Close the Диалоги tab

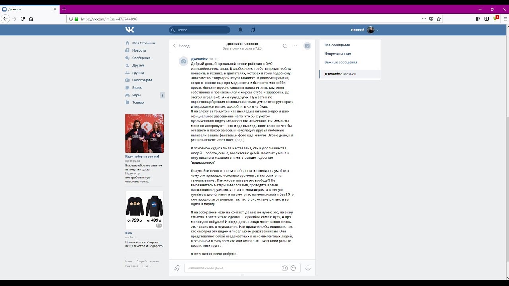pos(55,9)
